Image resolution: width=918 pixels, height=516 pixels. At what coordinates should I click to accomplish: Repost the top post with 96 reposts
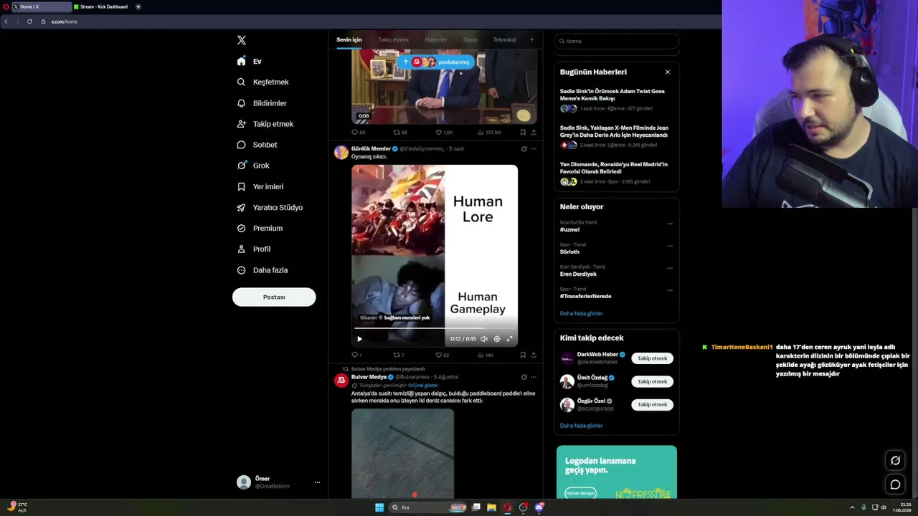click(x=397, y=133)
